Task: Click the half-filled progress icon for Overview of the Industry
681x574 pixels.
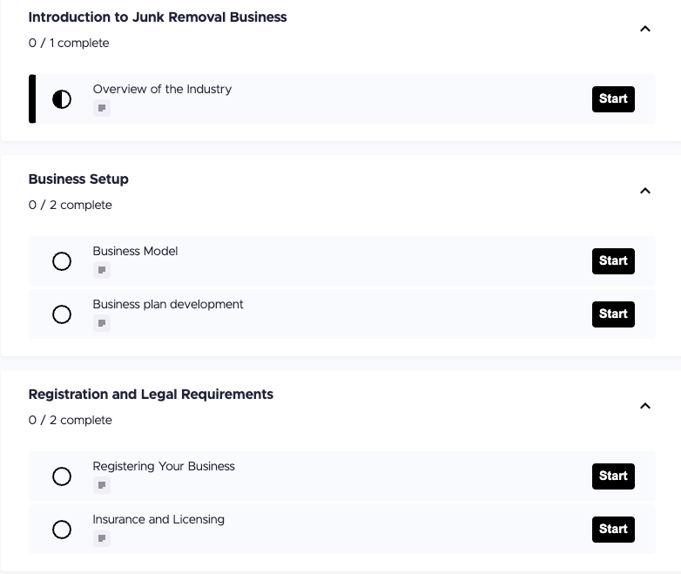Action: point(62,99)
